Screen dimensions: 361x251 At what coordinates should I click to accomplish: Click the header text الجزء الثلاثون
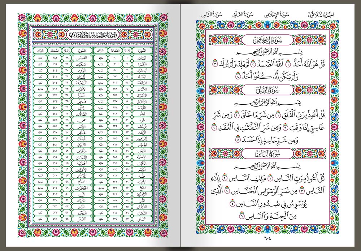tap(321, 14)
